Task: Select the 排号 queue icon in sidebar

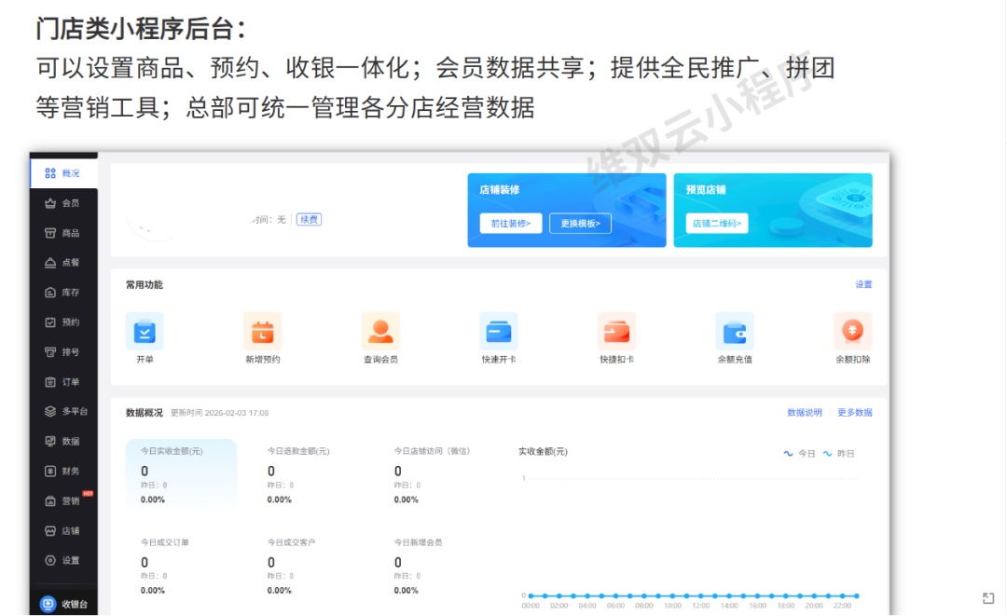Action: (x=50, y=351)
